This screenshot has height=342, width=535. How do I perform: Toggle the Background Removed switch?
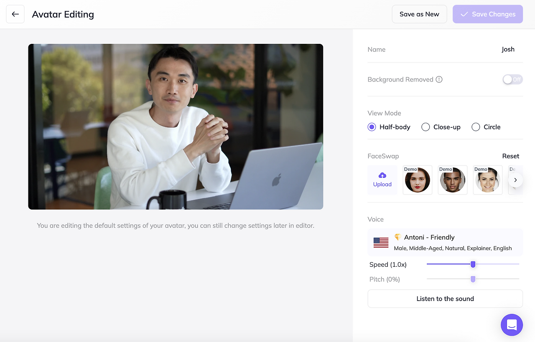pos(512,79)
